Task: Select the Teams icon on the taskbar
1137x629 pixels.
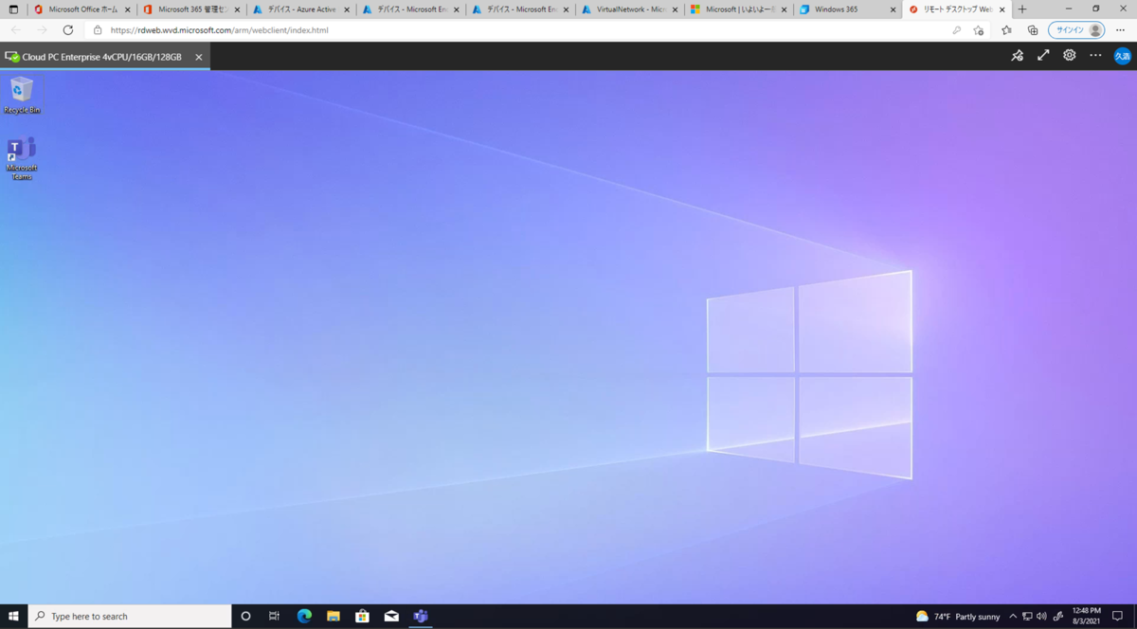Action: pos(421,616)
